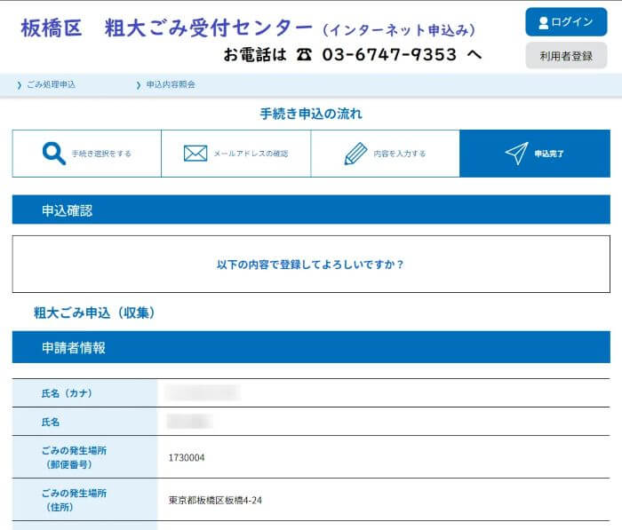Click the （インターネット申込み） subtitle

pyautogui.click(x=399, y=30)
